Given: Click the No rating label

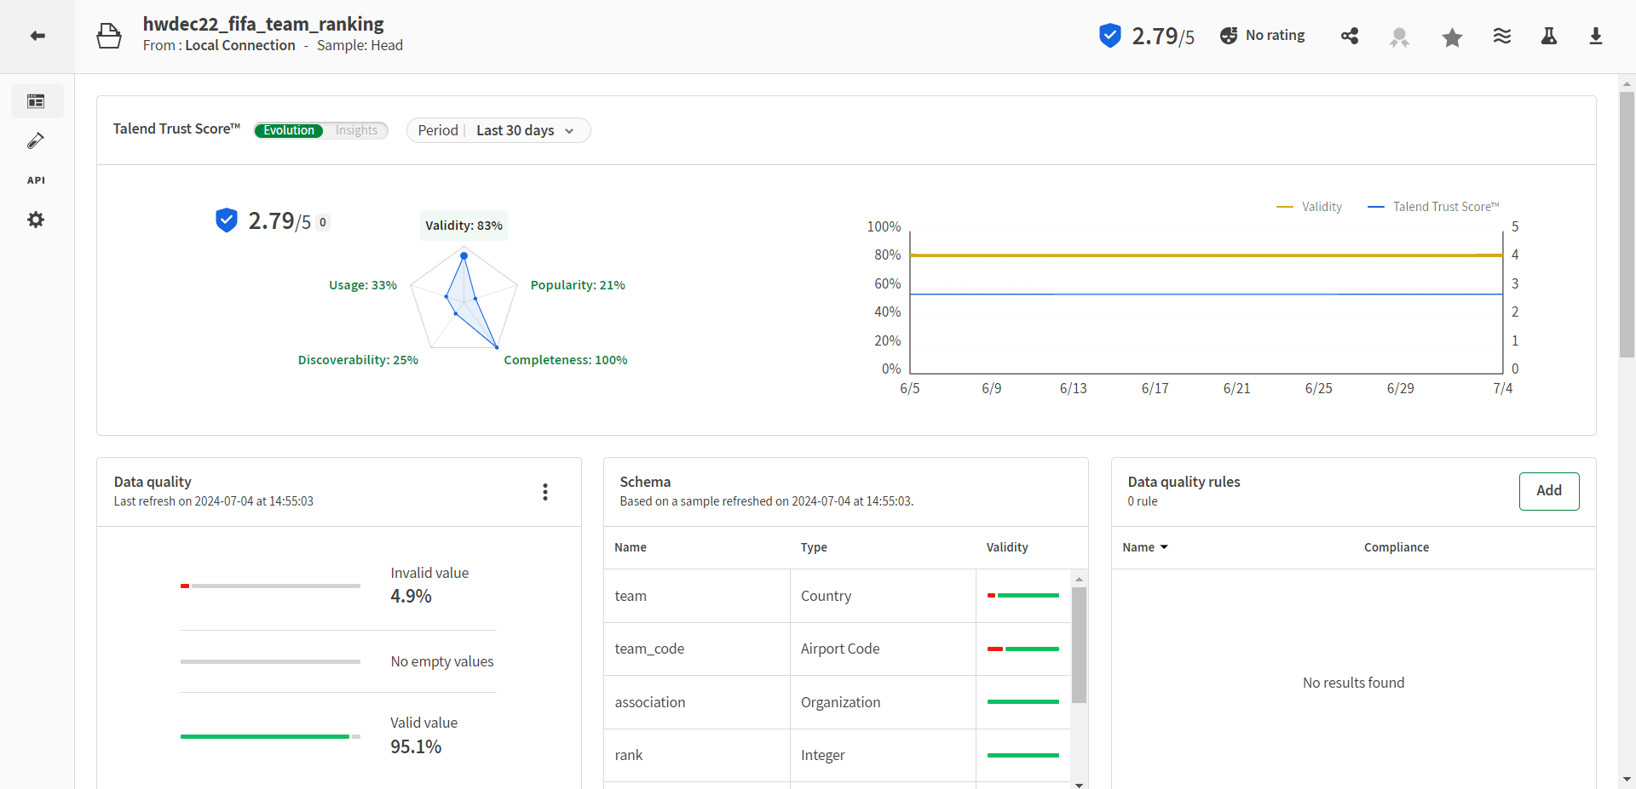Looking at the screenshot, I should (1275, 36).
